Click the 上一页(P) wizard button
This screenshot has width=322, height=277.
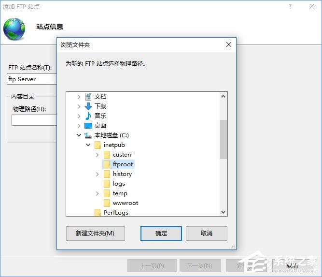tap(152, 266)
